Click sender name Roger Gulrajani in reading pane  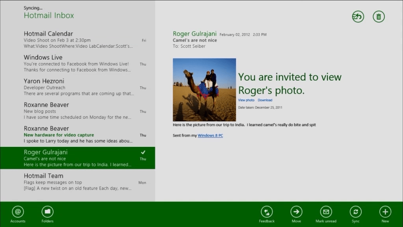coord(194,34)
